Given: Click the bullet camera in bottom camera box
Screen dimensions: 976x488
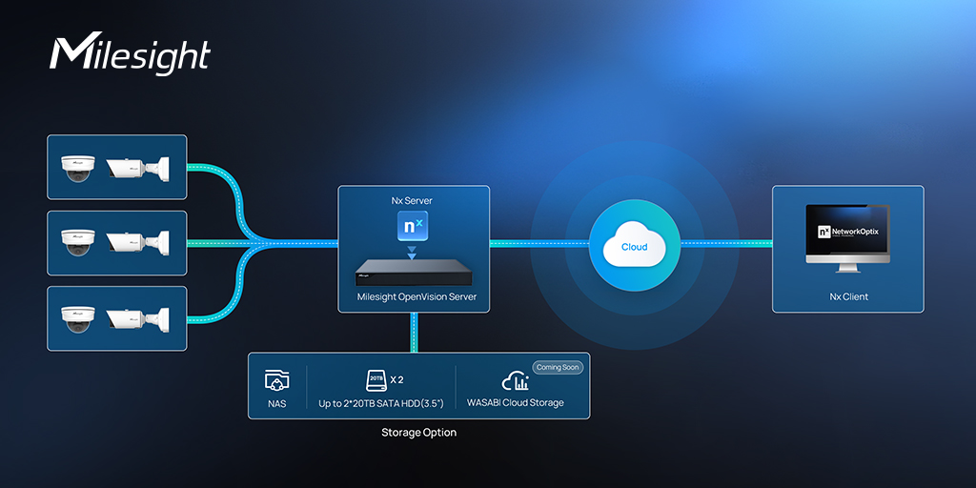Looking at the screenshot, I should tap(137, 318).
